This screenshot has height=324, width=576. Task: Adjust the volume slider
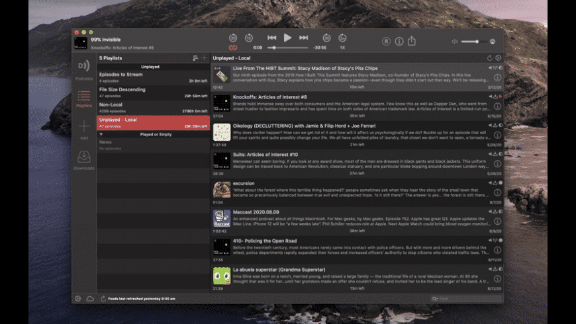coord(474,42)
